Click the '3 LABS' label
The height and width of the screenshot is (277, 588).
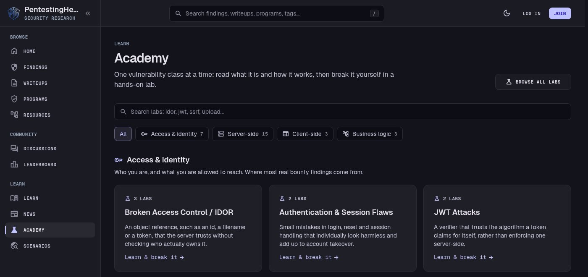(143, 199)
